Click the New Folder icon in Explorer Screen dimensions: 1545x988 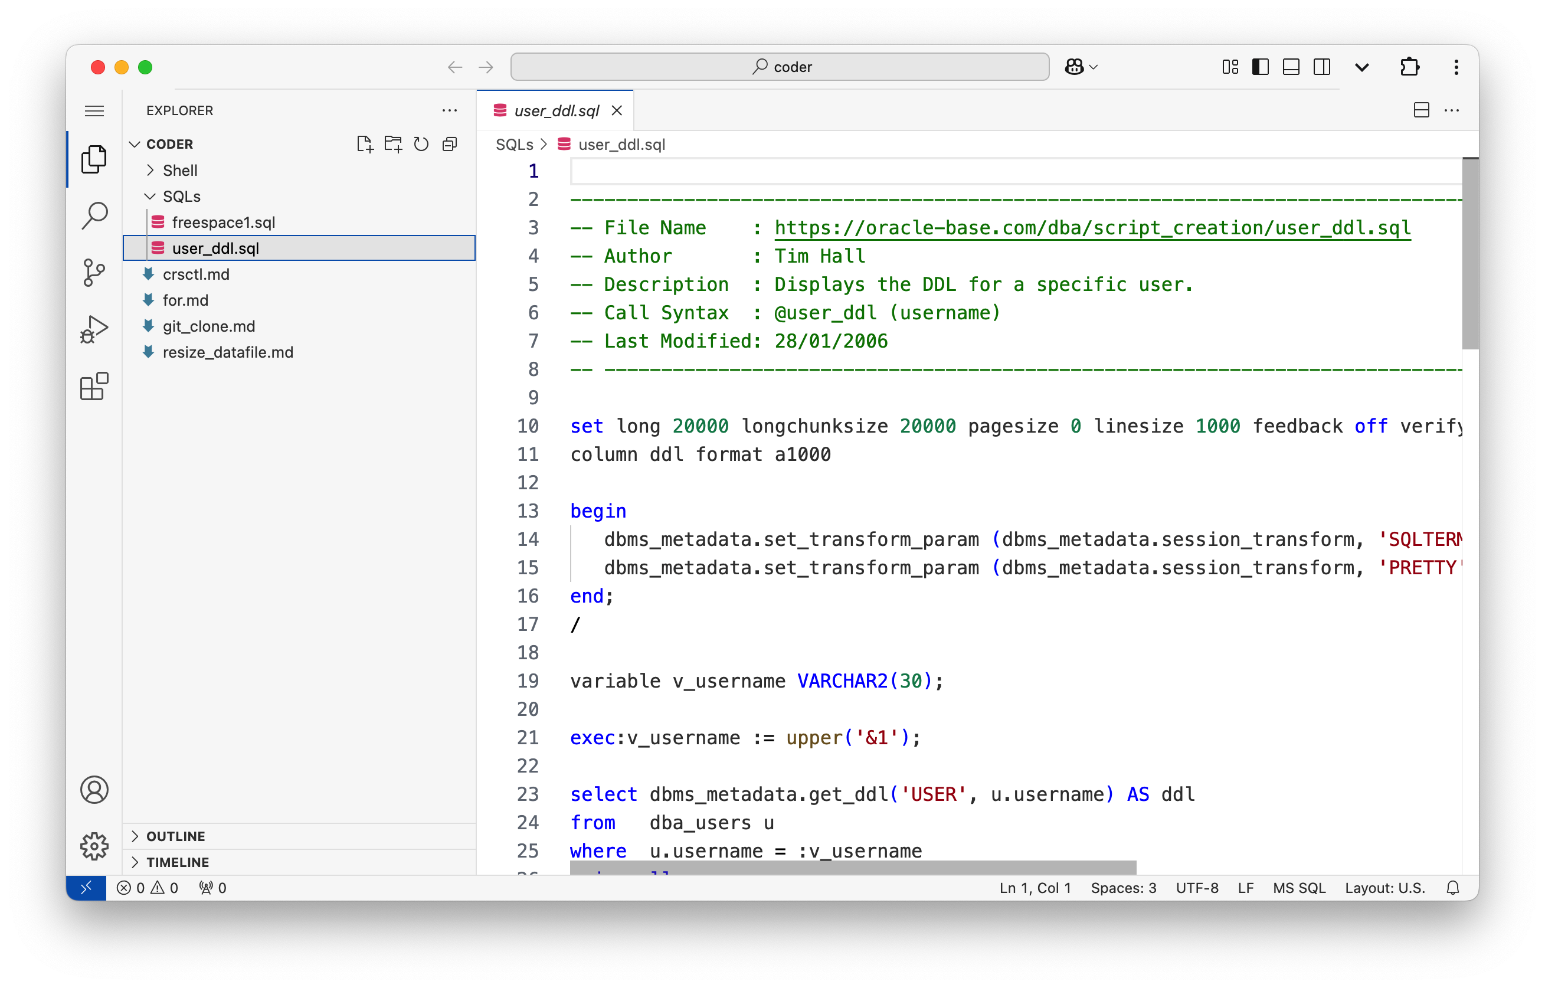pyautogui.click(x=392, y=145)
